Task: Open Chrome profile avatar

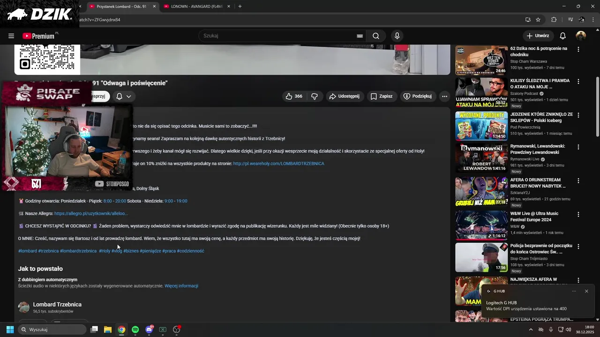Action: [x=582, y=20]
